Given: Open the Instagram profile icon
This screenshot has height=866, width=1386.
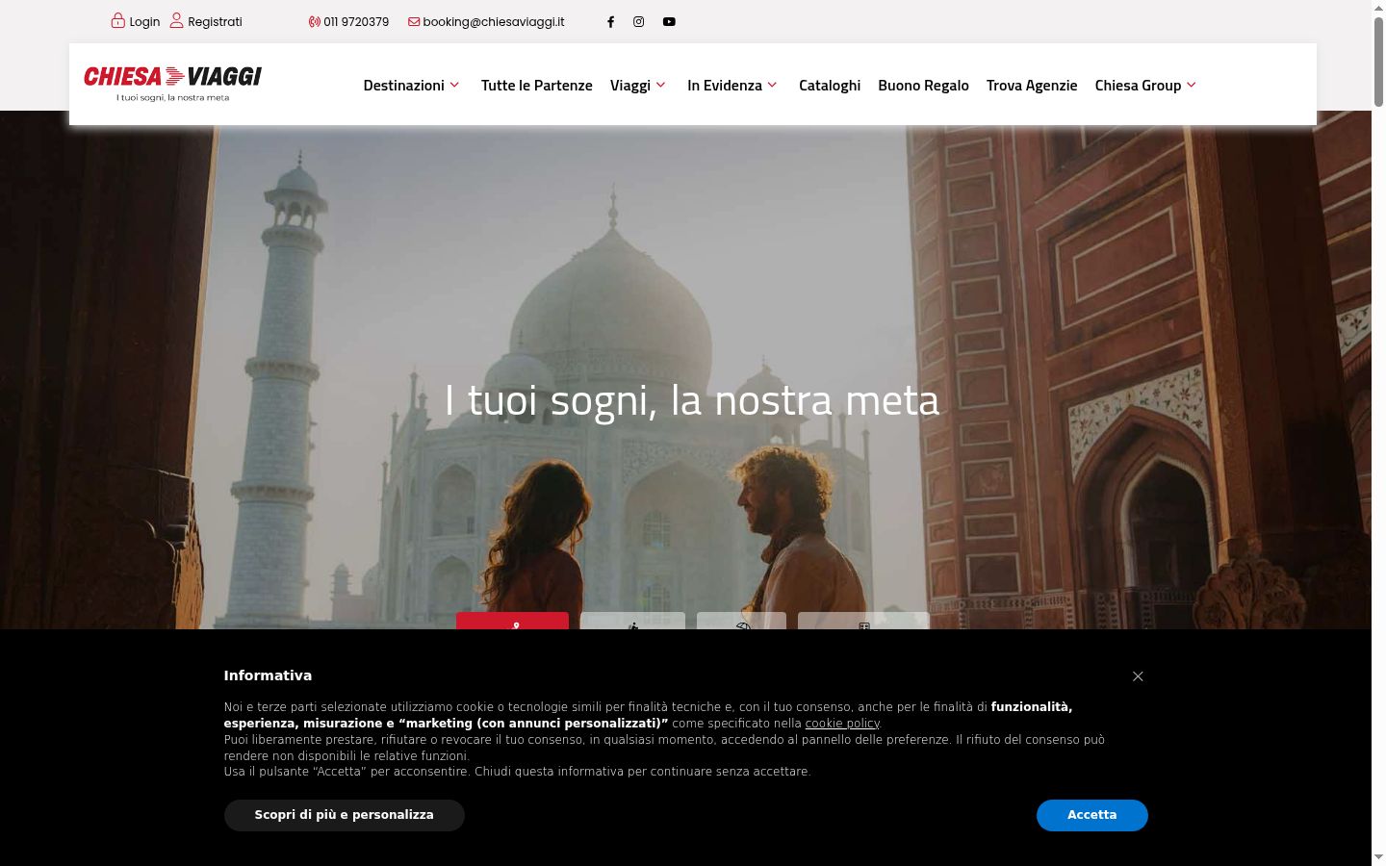Looking at the screenshot, I should pyautogui.click(x=638, y=21).
